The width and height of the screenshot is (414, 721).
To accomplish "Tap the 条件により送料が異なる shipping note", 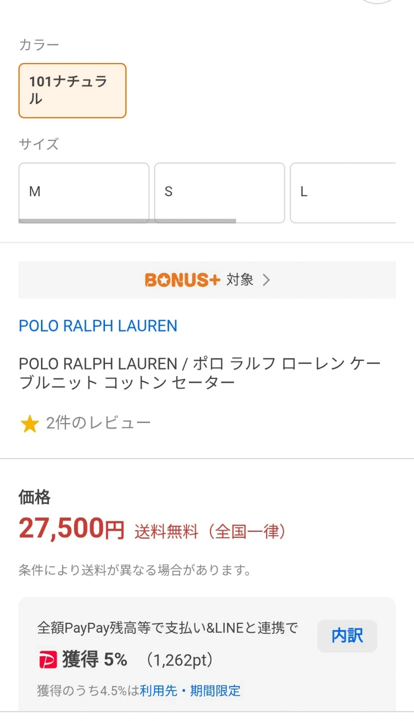I will click(x=135, y=570).
